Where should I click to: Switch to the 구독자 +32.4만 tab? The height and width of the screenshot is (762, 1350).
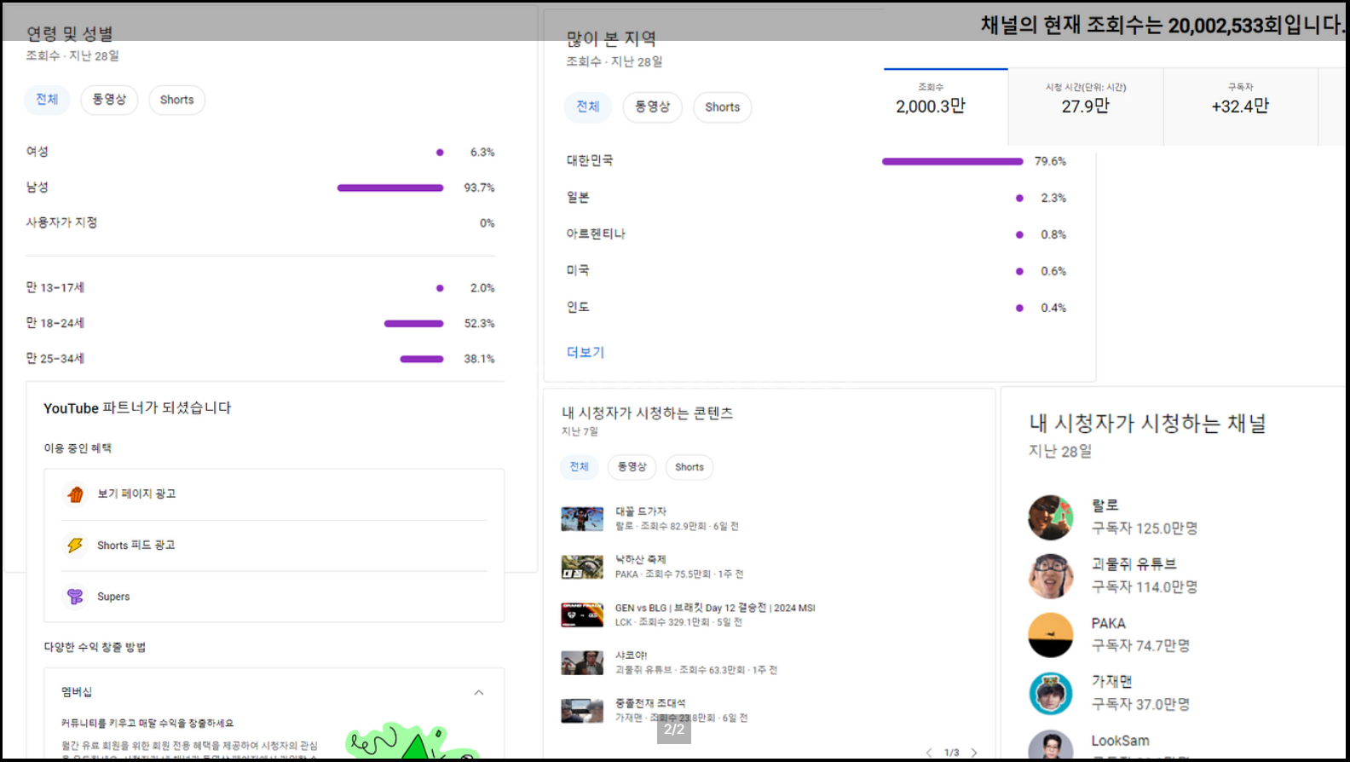[x=1241, y=107]
